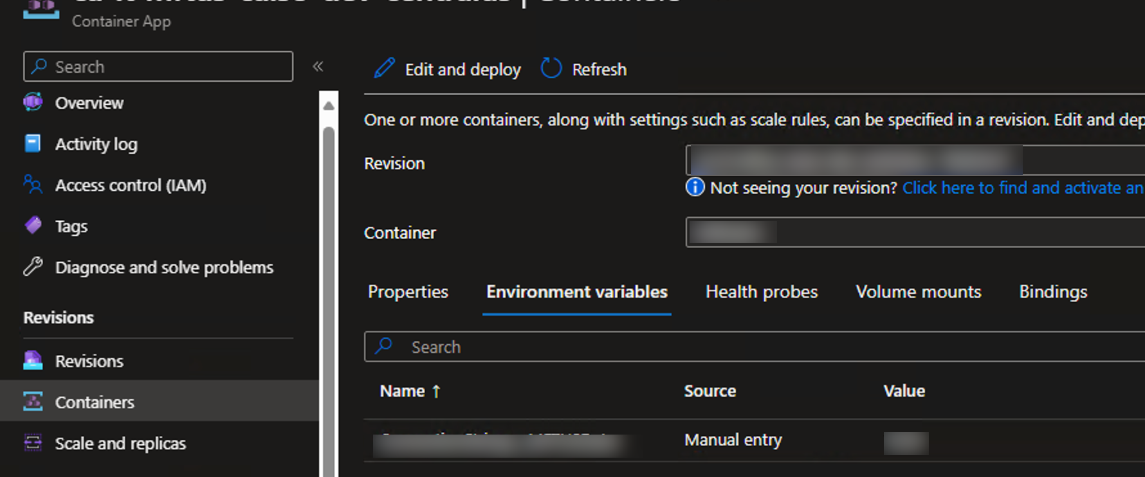
Task: Click the 'Container App' subtitle text
Action: click(122, 21)
